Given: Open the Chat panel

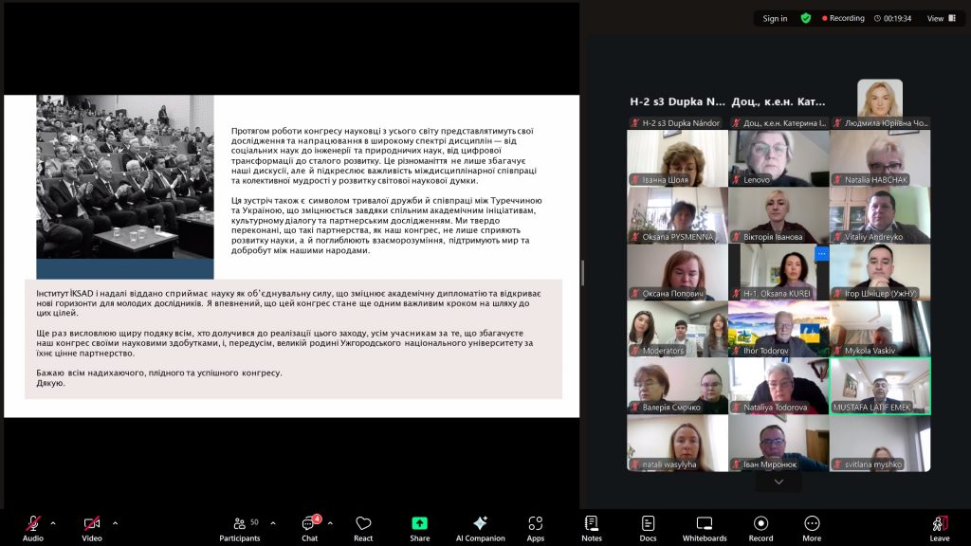Looking at the screenshot, I should (x=309, y=527).
